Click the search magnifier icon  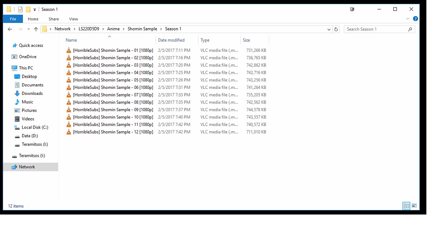[410, 29]
